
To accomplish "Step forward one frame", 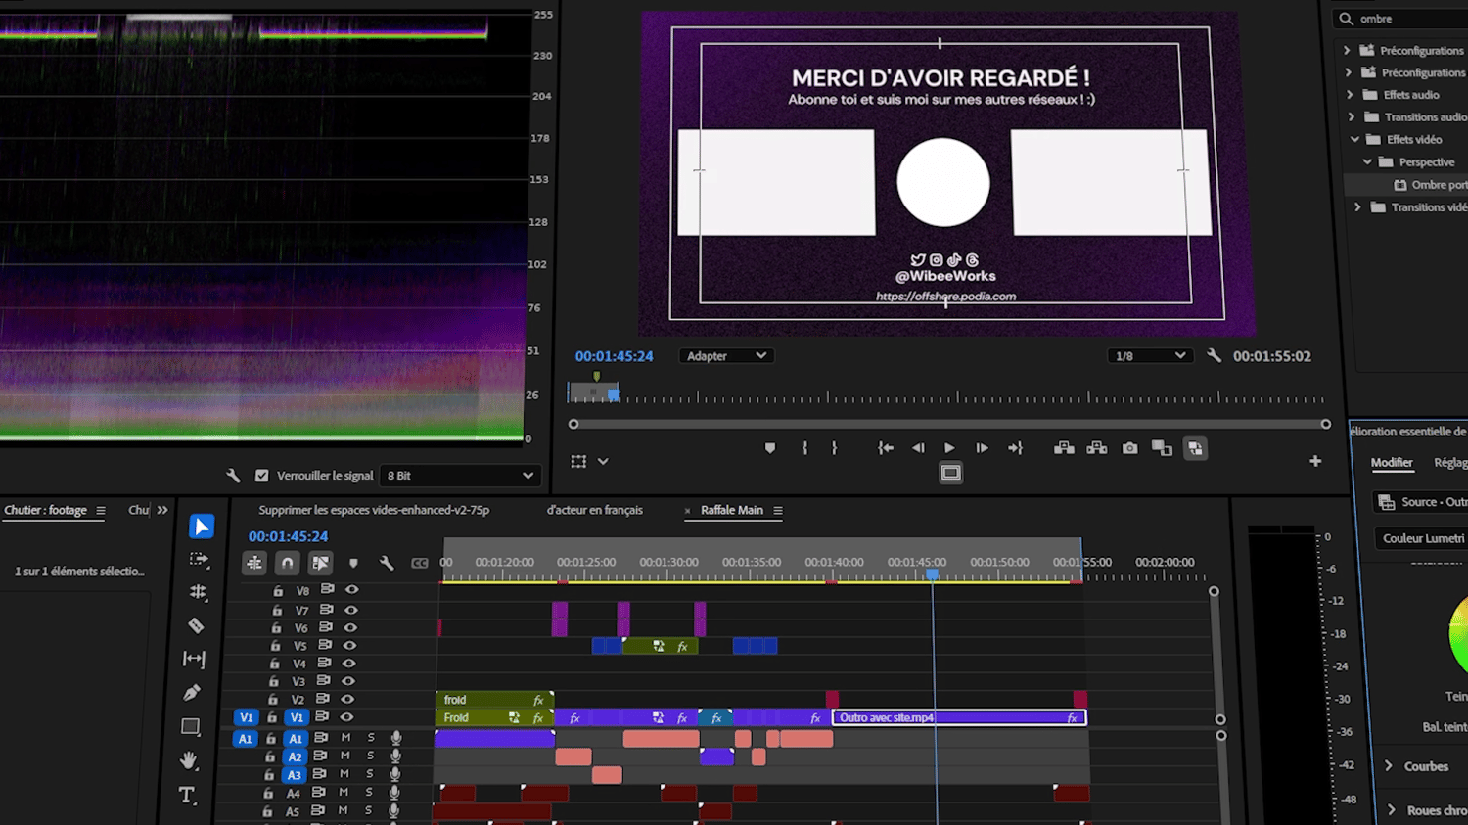I will coord(983,448).
